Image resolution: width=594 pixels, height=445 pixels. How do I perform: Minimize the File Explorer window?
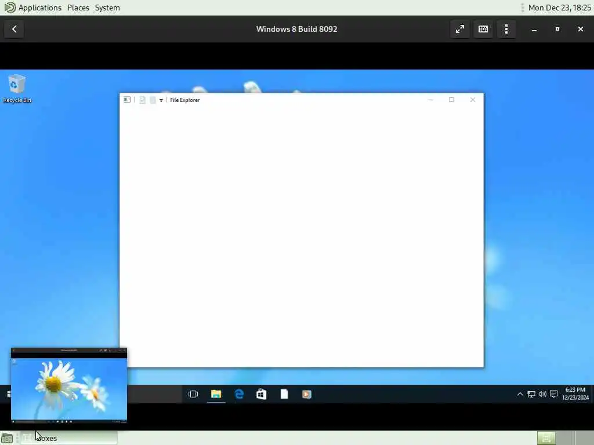430,100
